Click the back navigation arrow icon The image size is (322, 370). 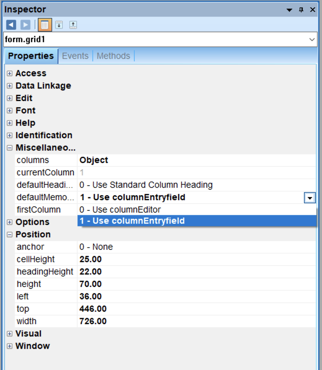pyautogui.click(x=11, y=25)
